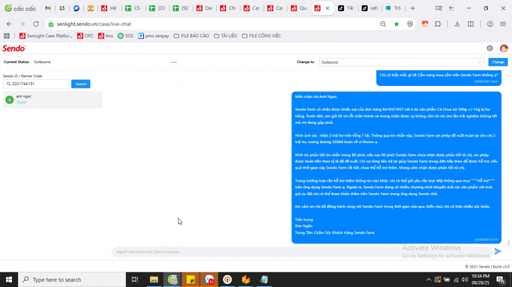This screenshot has width=512, height=287.
Task: Open the browser downloads
Action: (457, 24)
